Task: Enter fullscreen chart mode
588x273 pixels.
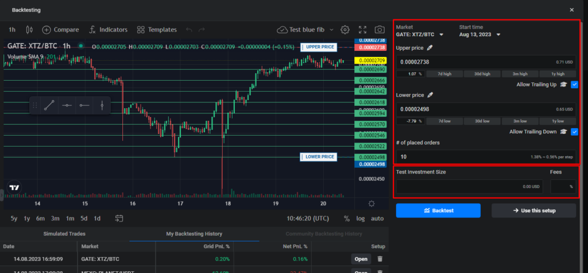Action: pos(362,29)
